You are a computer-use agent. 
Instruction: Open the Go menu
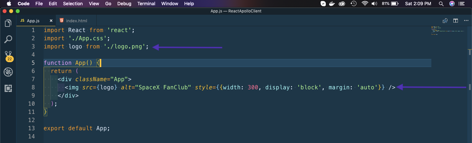coord(108,4)
